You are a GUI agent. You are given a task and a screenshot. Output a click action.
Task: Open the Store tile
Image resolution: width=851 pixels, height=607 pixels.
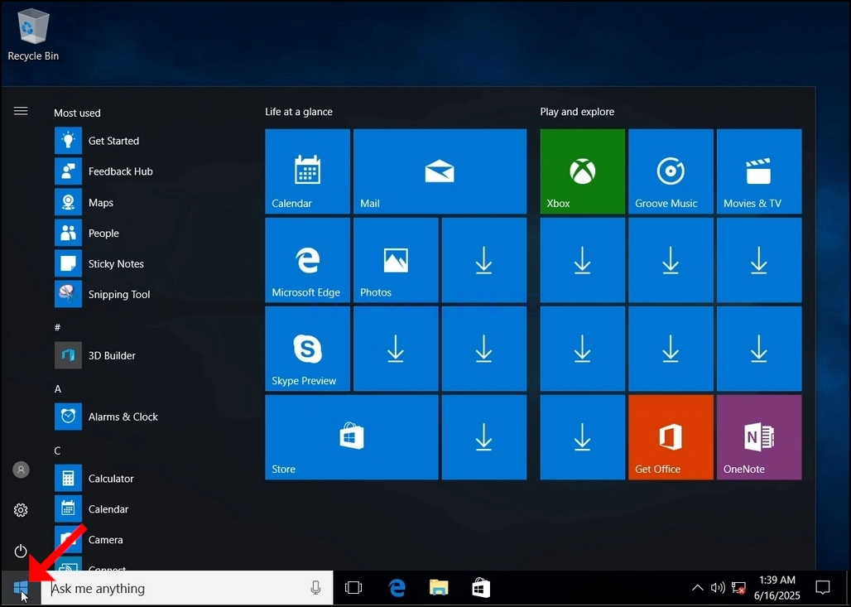click(x=351, y=437)
